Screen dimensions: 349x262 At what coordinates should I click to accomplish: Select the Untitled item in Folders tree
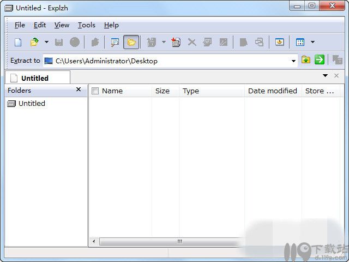coord(26,103)
